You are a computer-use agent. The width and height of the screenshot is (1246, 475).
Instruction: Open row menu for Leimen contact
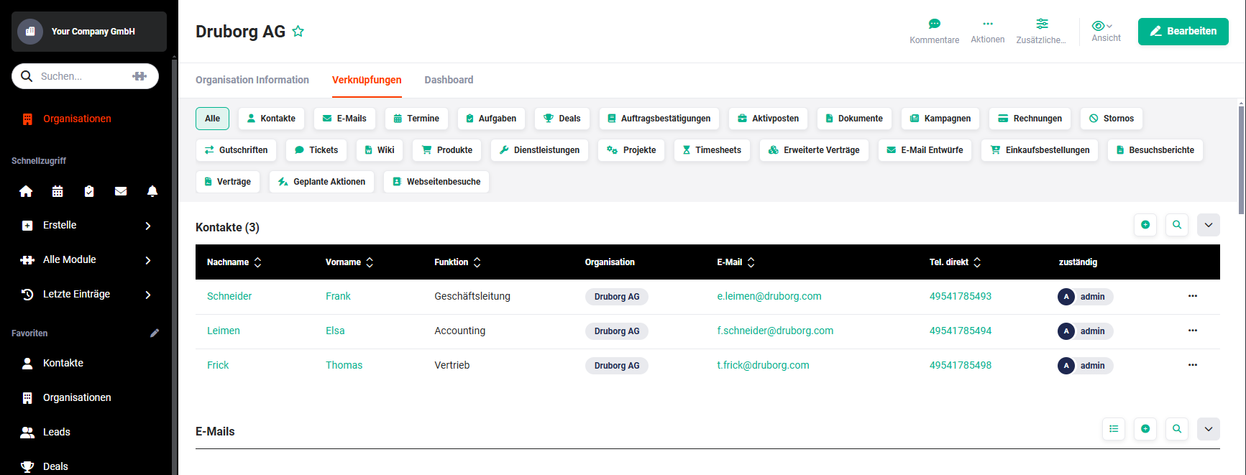[x=1193, y=331]
